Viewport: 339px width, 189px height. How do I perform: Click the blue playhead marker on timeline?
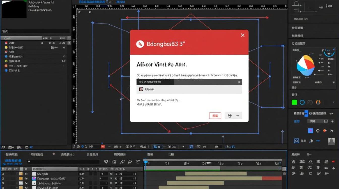pos(145,162)
